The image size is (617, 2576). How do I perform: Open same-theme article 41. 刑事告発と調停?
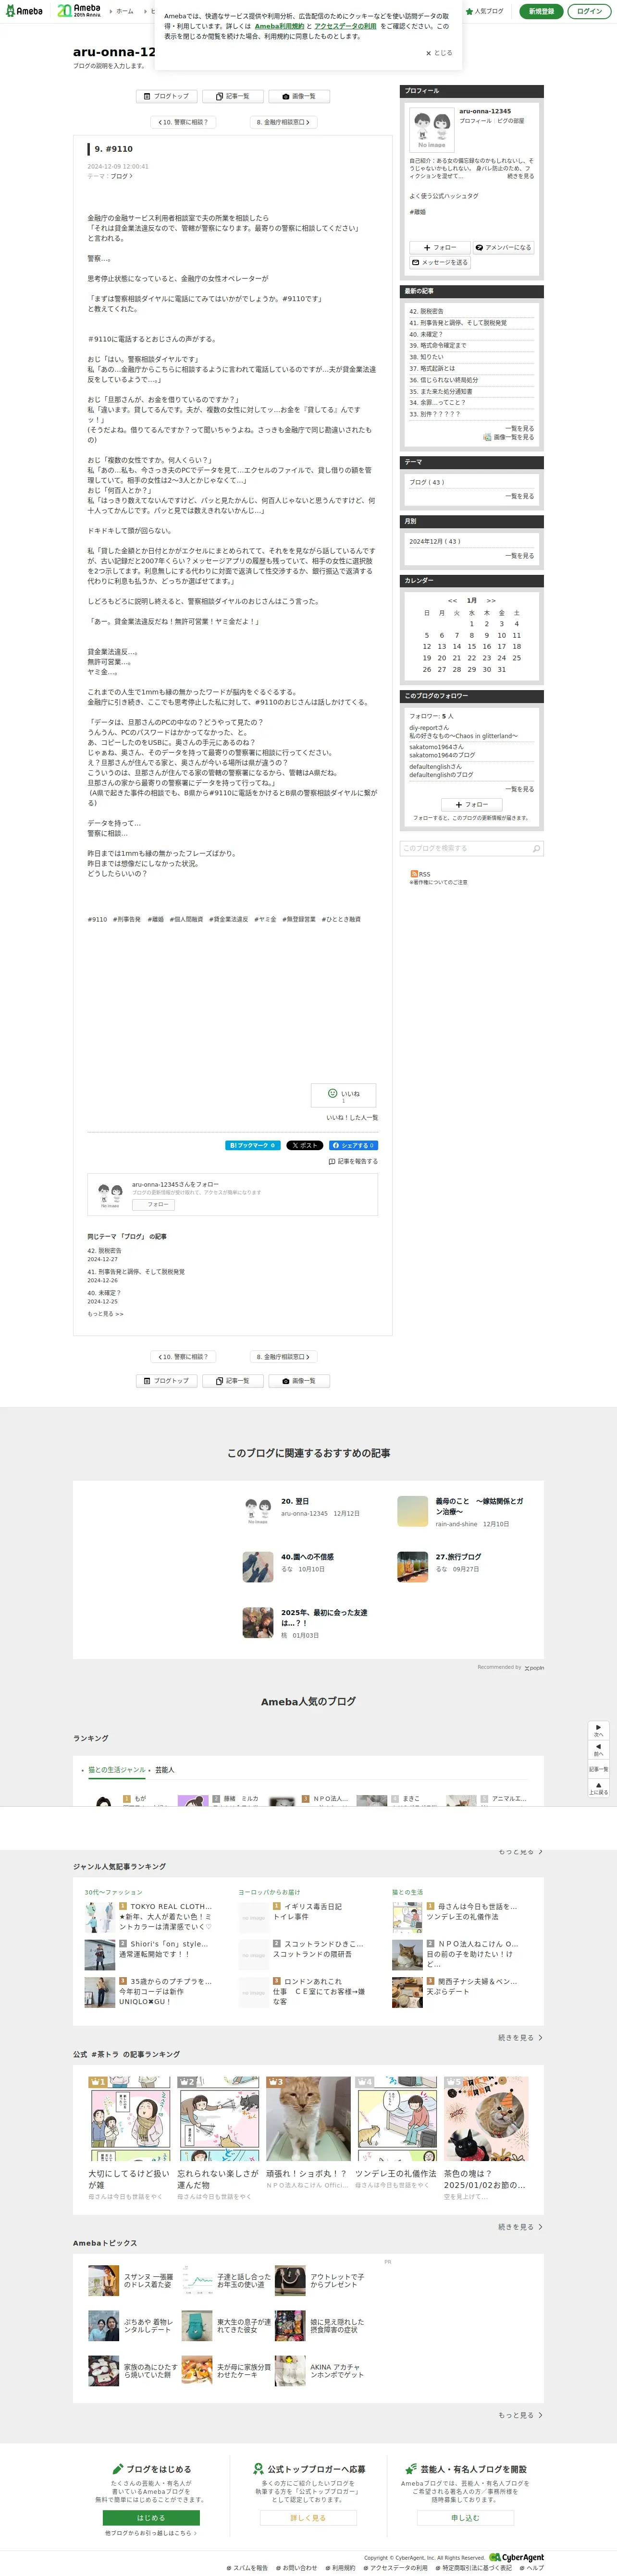(136, 1272)
